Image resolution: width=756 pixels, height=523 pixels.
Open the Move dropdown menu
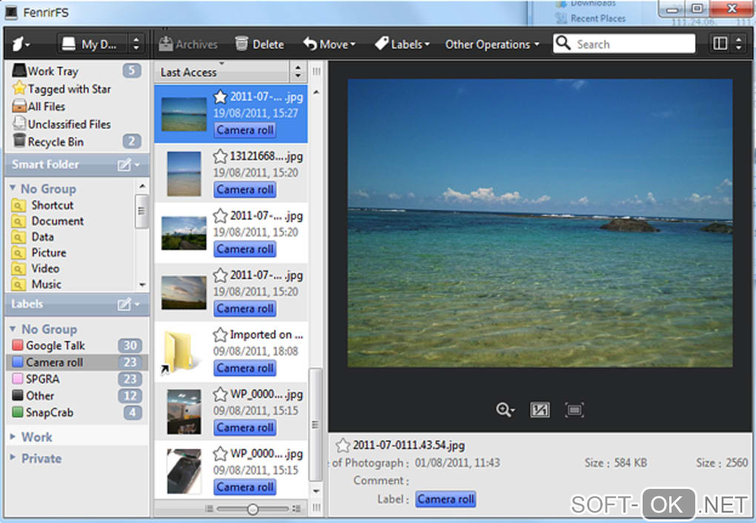coord(329,44)
